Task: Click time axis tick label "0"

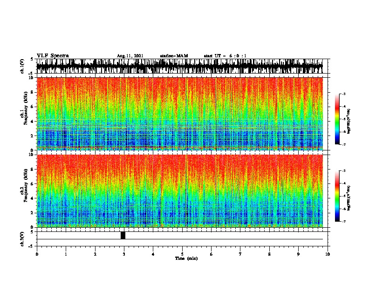Action: (x=37, y=254)
